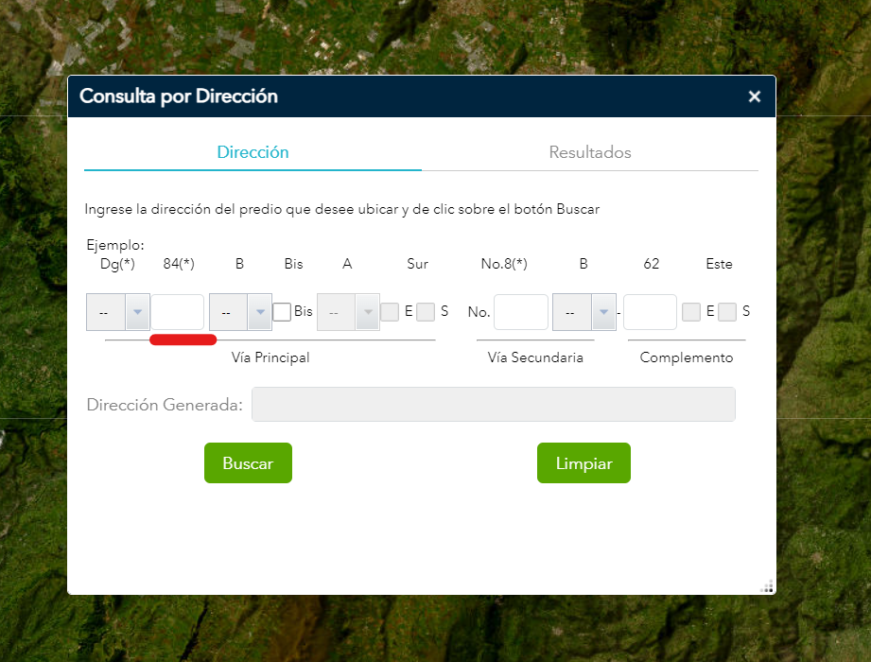Click the No. field in Vía Secundaria

pyautogui.click(x=521, y=312)
